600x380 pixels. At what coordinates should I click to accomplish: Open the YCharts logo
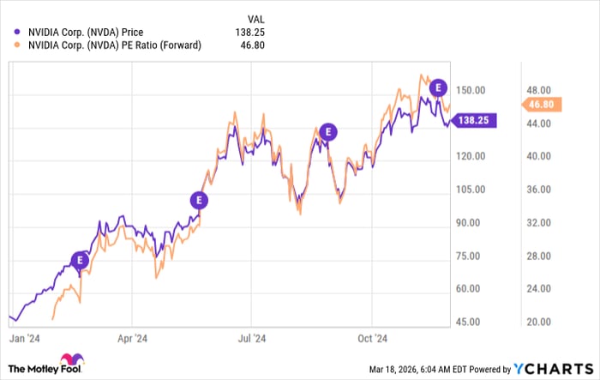point(553,369)
